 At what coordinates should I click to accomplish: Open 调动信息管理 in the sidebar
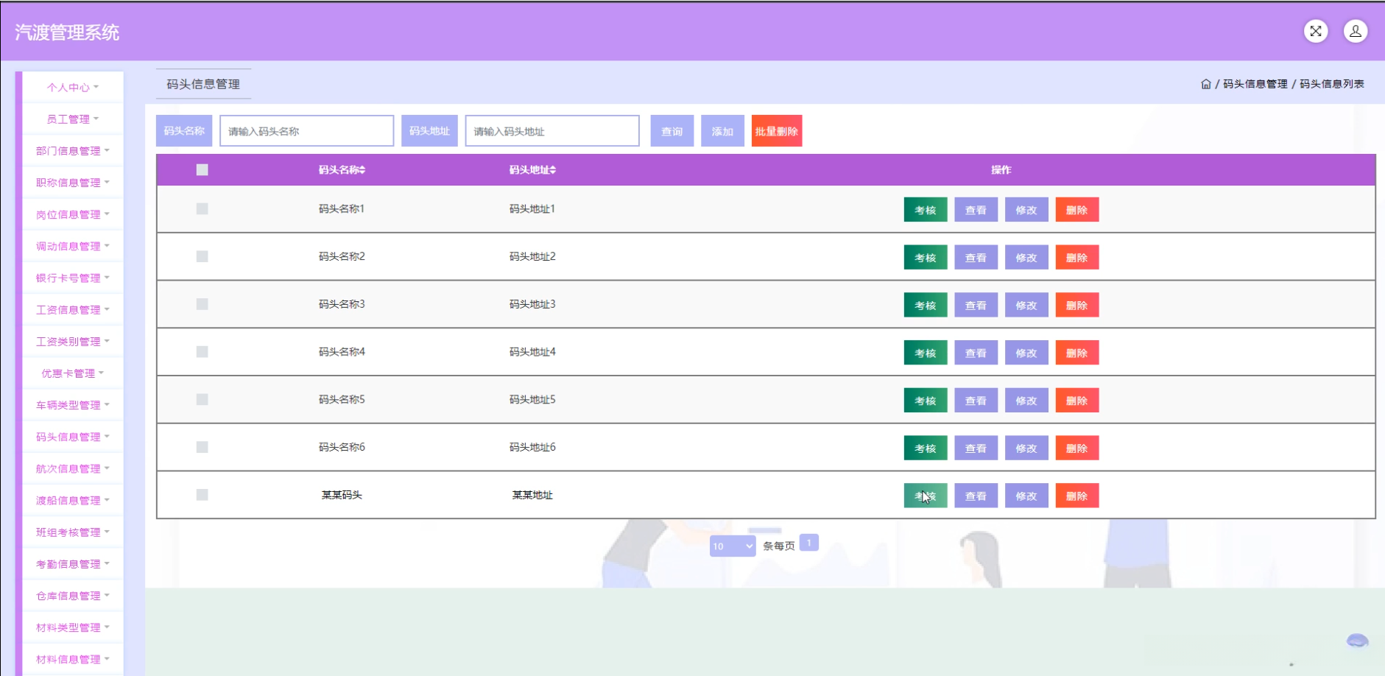pyautogui.click(x=73, y=246)
